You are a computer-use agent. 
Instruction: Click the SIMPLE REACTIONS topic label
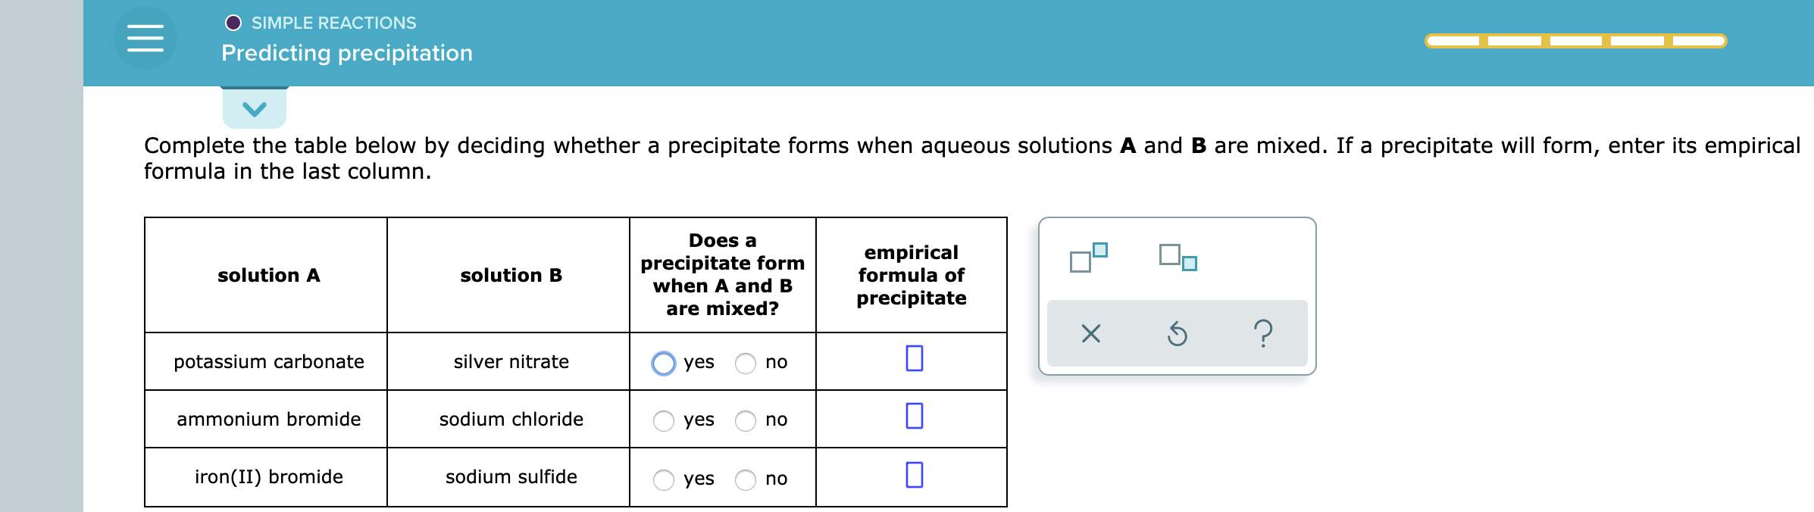[x=332, y=23]
